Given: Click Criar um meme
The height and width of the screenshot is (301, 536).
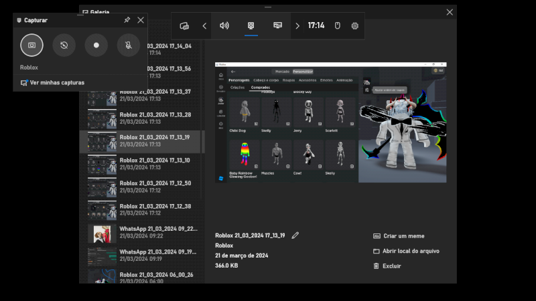Looking at the screenshot, I should click(403, 236).
